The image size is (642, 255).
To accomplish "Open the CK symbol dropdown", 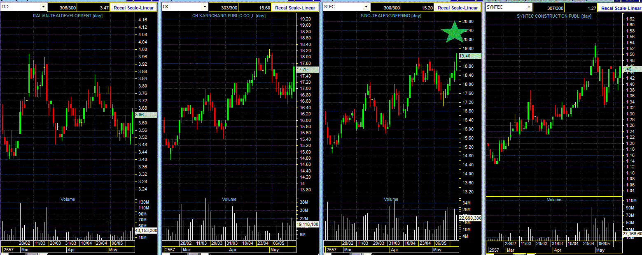I will click(205, 7).
